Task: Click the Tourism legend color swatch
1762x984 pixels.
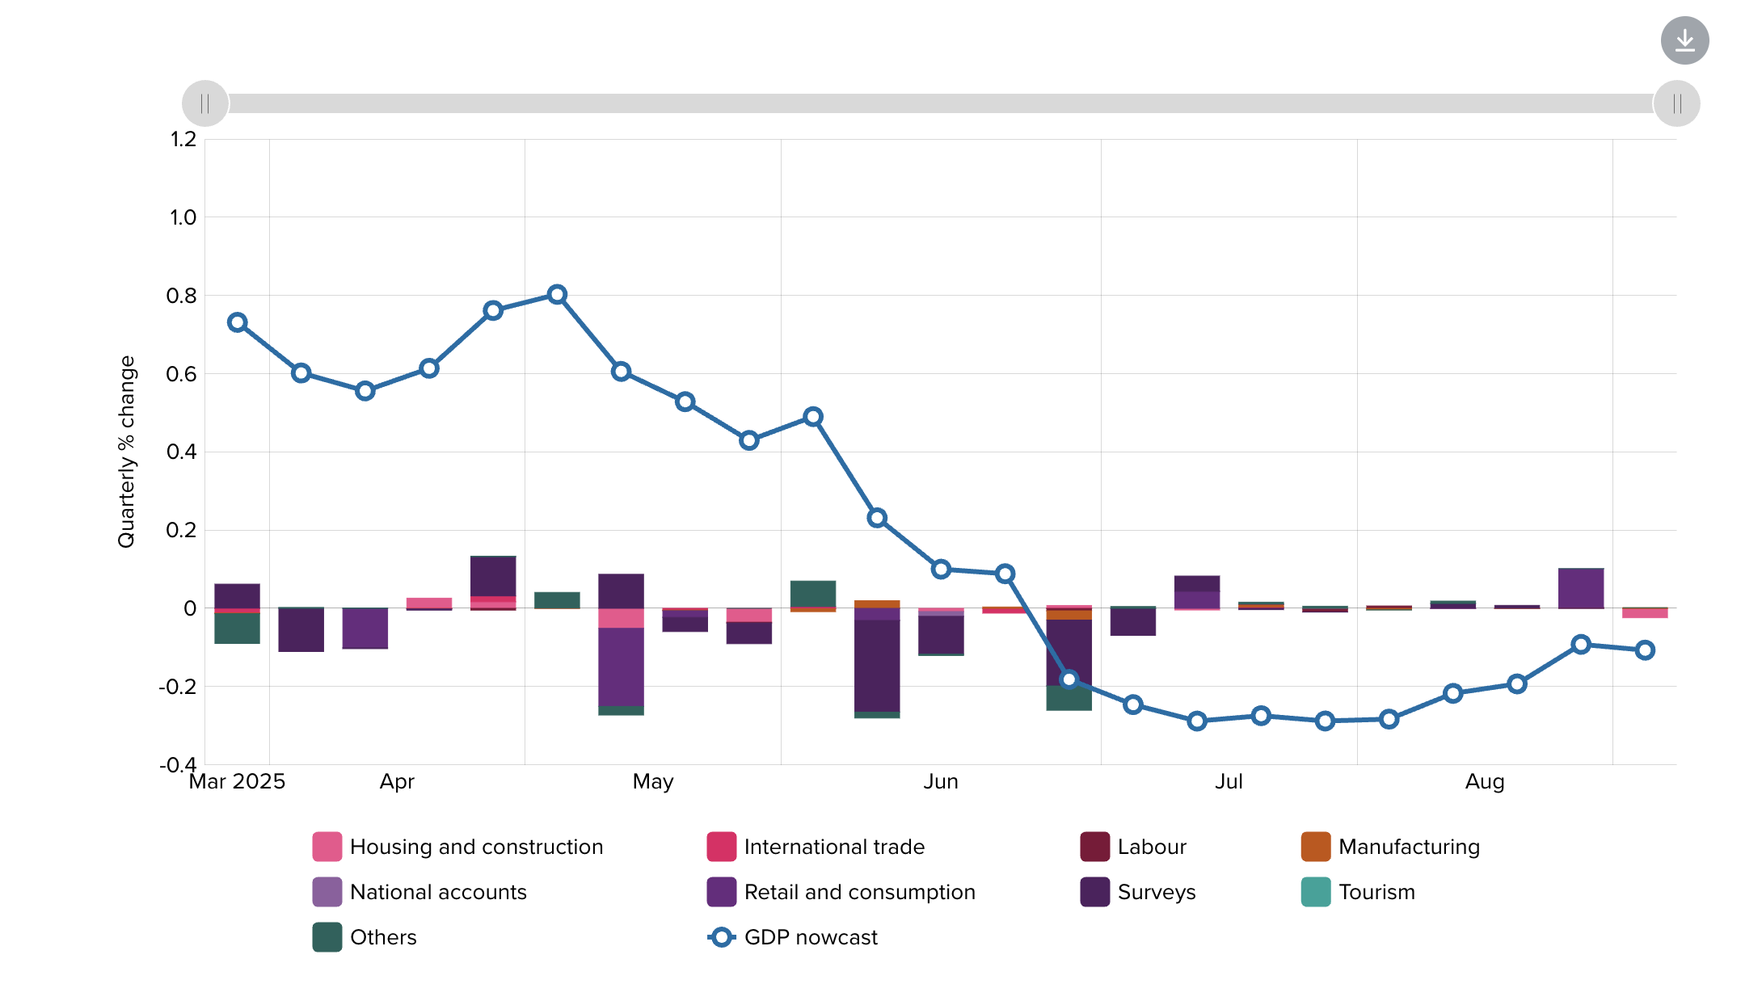Action: [1316, 892]
